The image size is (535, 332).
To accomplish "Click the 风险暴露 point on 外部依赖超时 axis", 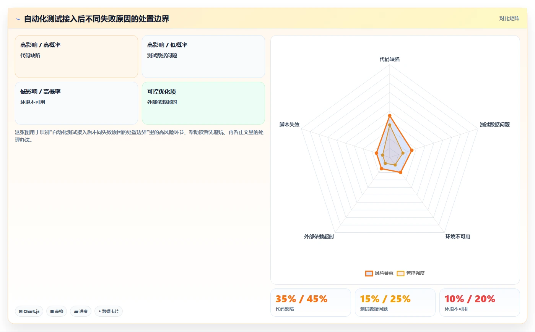I will coord(381,168).
